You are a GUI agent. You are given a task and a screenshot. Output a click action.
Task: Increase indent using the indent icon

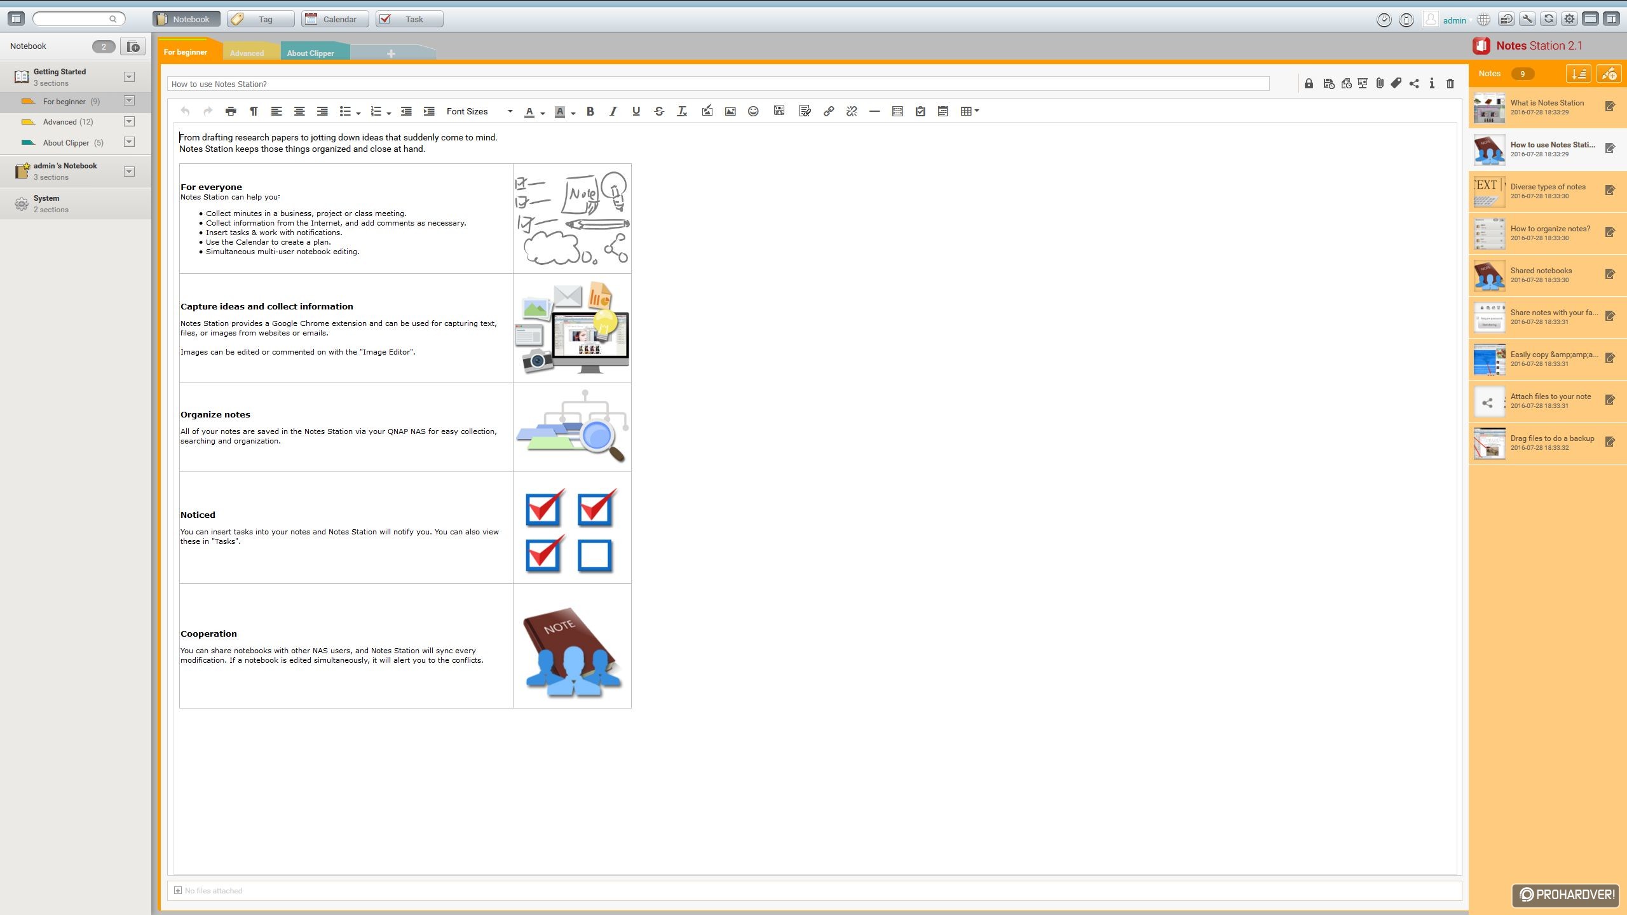coord(429,111)
